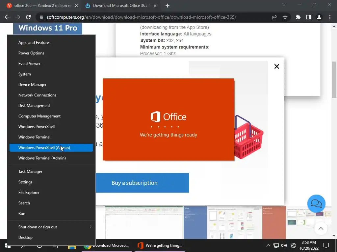
Task: Open the notification center icon
Action: click(326, 245)
